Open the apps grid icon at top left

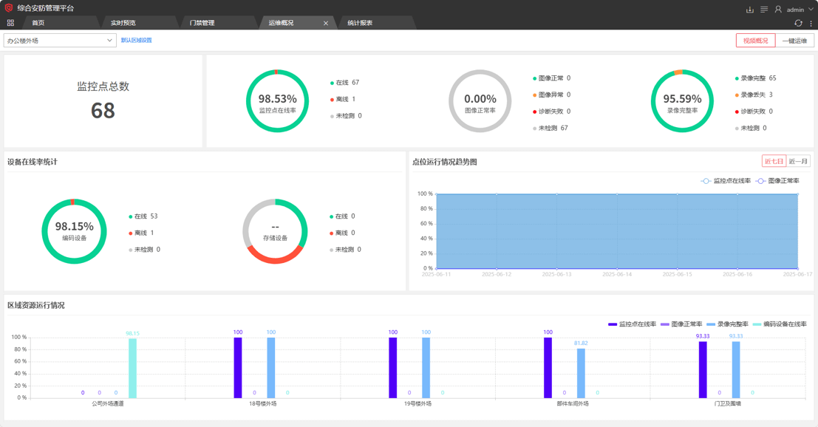[10, 22]
